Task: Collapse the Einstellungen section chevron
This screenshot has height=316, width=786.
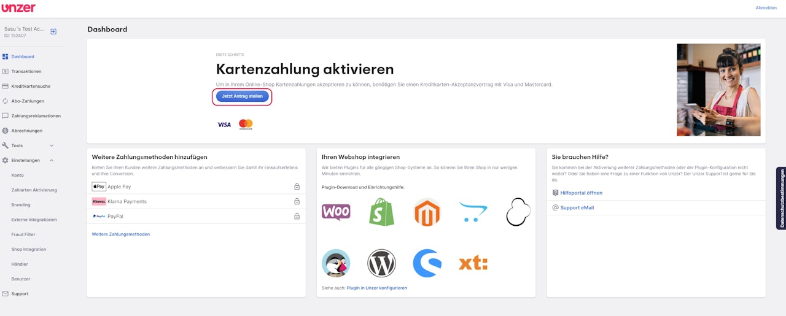Action: (x=52, y=160)
